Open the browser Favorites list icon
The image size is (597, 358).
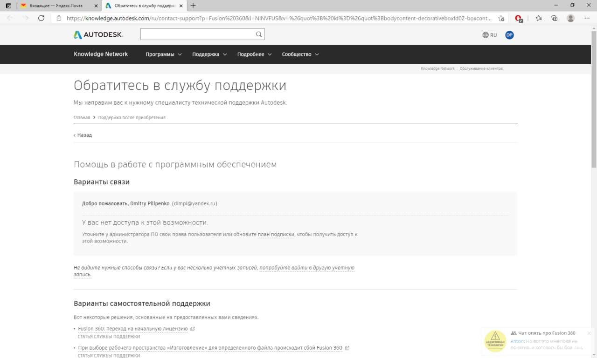(539, 18)
